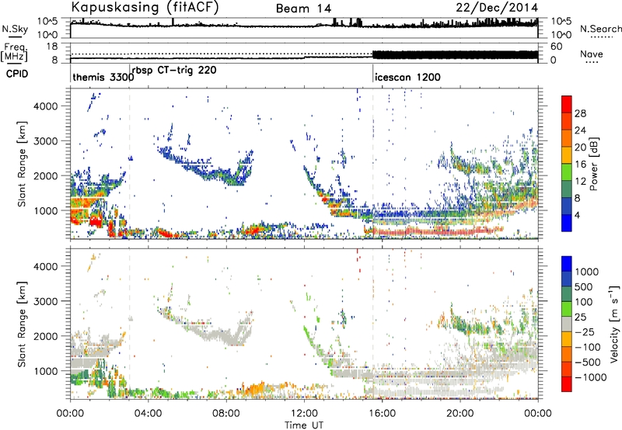Click the 'Beam 14' label
Screen dimensions: 622x430
pos(303,9)
